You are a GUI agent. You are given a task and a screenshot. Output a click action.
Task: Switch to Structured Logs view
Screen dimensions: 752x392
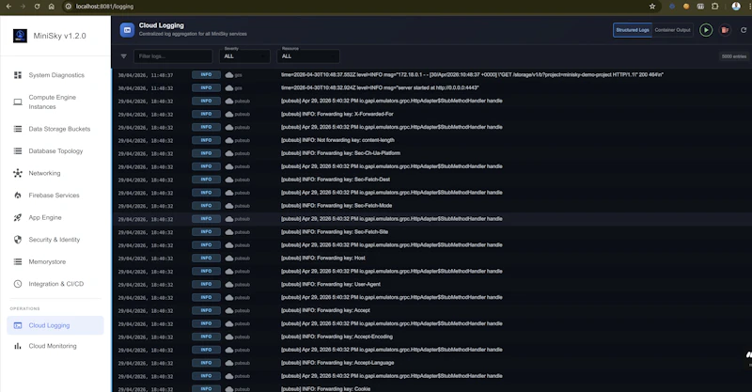[632, 30]
